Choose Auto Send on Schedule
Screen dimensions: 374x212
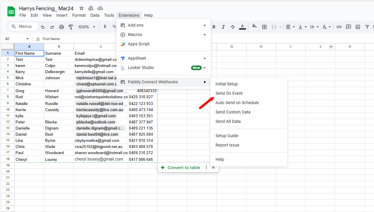tap(249, 103)
